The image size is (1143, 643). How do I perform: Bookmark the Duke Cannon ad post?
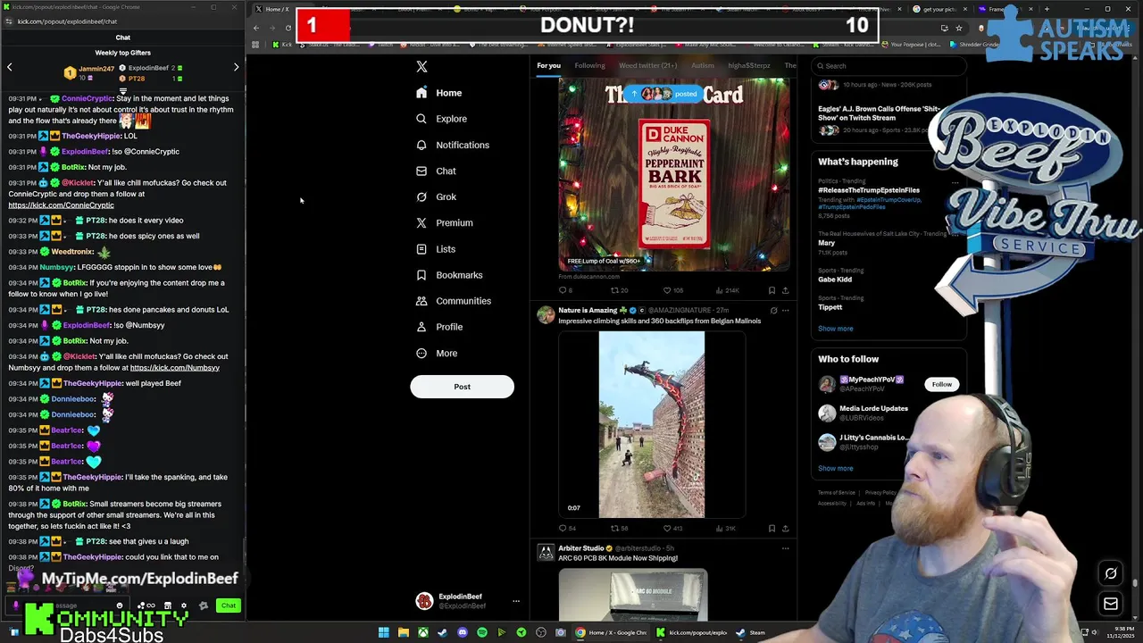click(772, 290)
